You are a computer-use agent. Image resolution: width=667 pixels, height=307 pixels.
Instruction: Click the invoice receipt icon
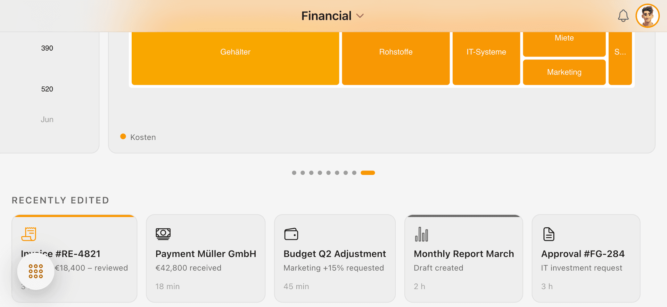[29, 234]
